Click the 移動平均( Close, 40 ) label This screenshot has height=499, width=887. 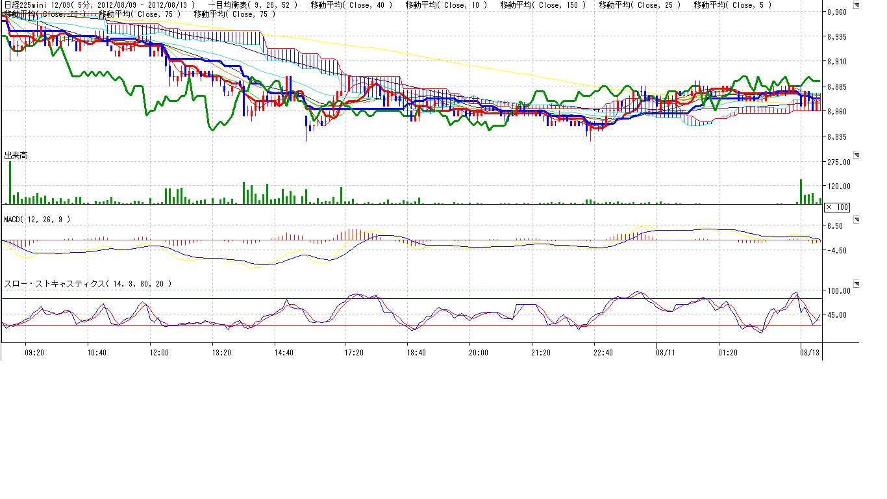351,5
